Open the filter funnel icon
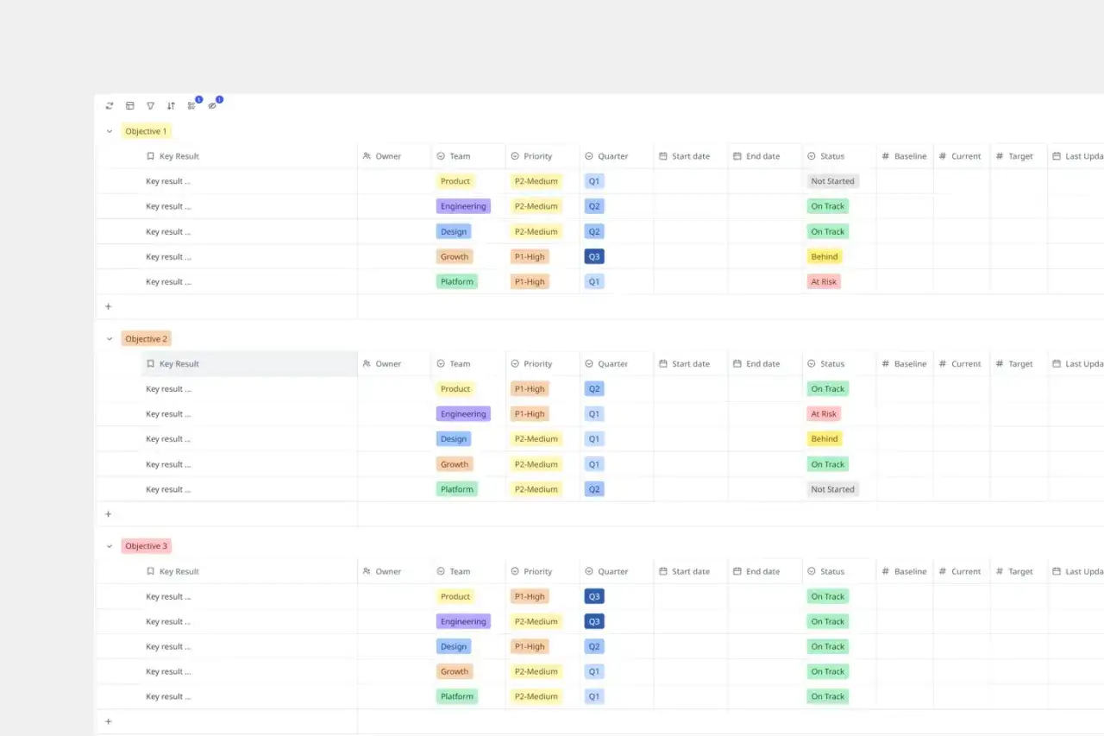The width and height of the screenshot is (1104, 736). 150,106
